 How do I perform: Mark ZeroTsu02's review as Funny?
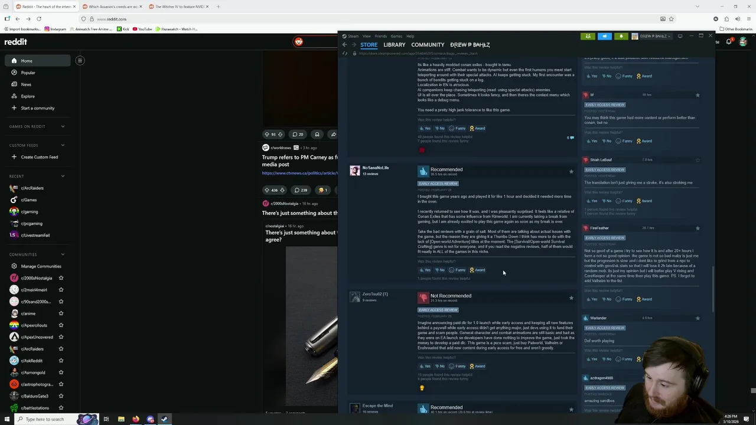pos(457,366)
